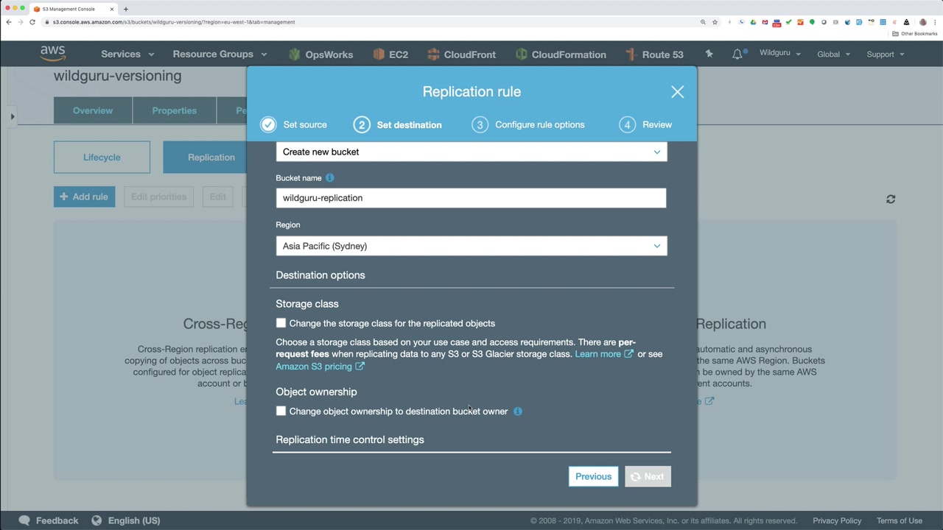Click the Bucket name input field
The height and width of the screenshot is (530, 943).
pyautogui.click(x=471, y=198)
